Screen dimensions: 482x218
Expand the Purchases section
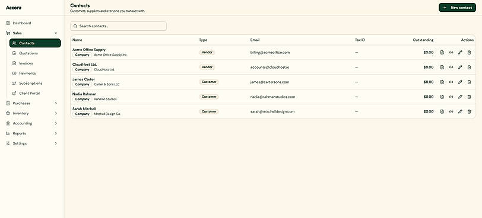click(32, 103)
